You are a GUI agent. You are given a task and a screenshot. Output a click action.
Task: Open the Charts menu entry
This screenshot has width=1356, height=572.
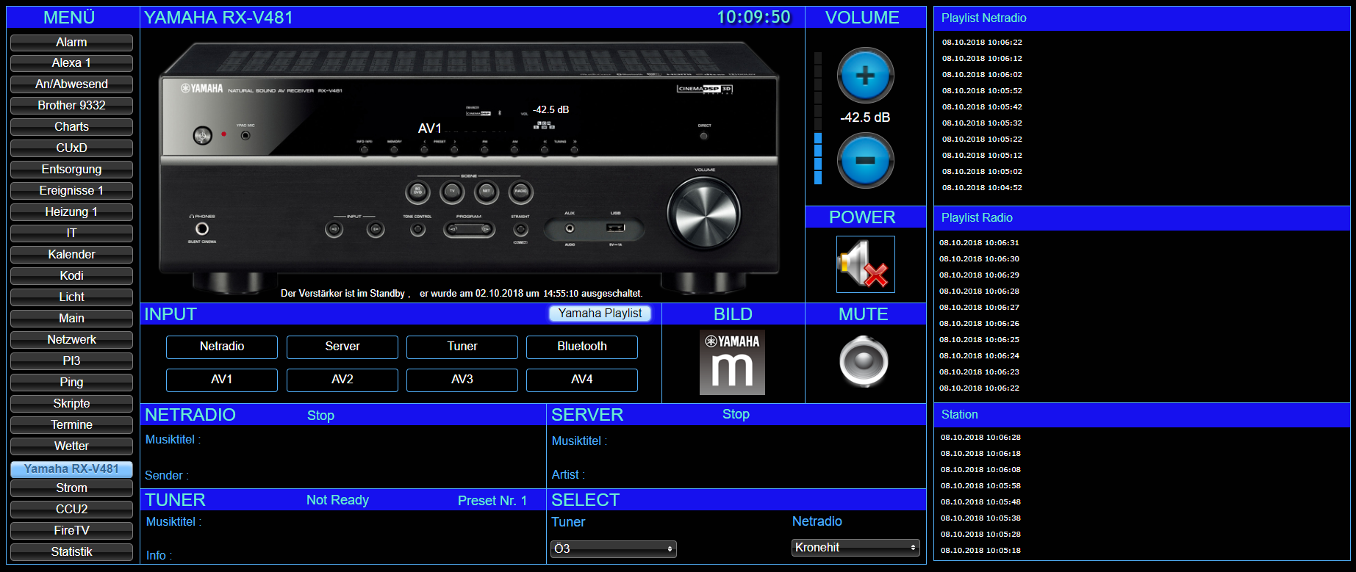(x=71, y=127)
